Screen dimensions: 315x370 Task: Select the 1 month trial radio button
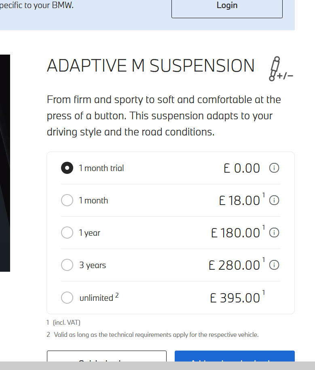[67, 168]
